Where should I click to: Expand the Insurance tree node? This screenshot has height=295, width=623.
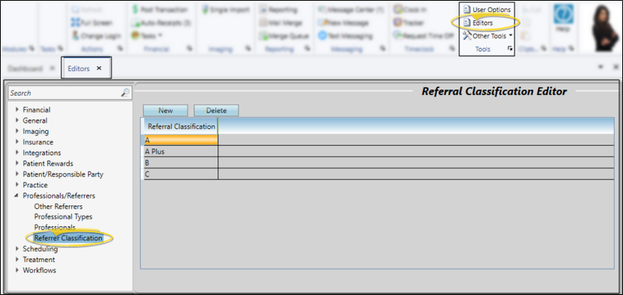[x=17, y=142]
